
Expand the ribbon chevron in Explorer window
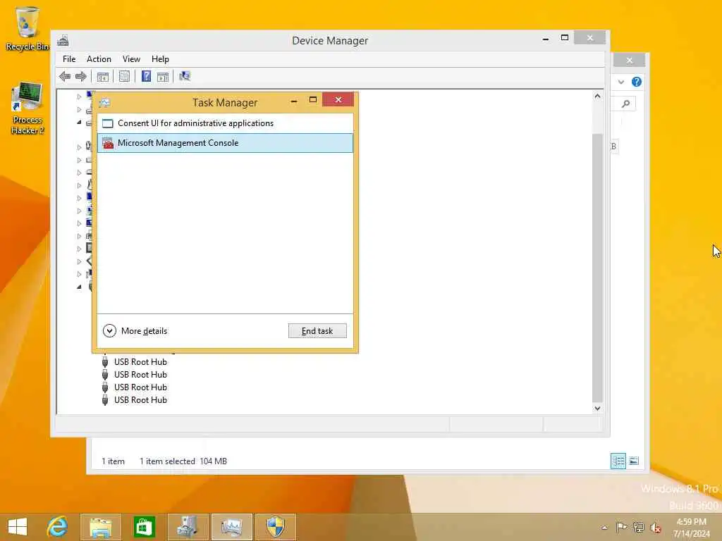coord(620,82)
